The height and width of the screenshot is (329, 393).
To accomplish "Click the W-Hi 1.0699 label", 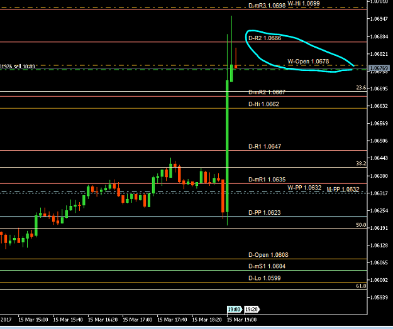I will 304,4.
